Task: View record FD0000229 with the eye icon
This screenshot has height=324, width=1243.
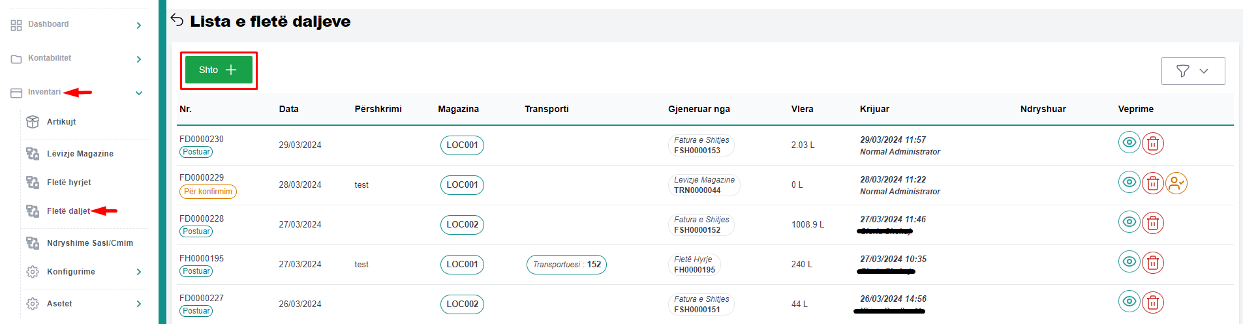Action: click(x=1129, y=183)
